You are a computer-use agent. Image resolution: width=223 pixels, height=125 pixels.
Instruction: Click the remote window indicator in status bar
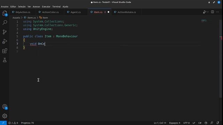(x=3, y=123)
